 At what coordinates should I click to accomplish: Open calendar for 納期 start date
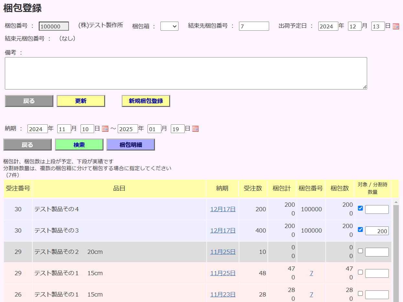(x=105, y=129)
